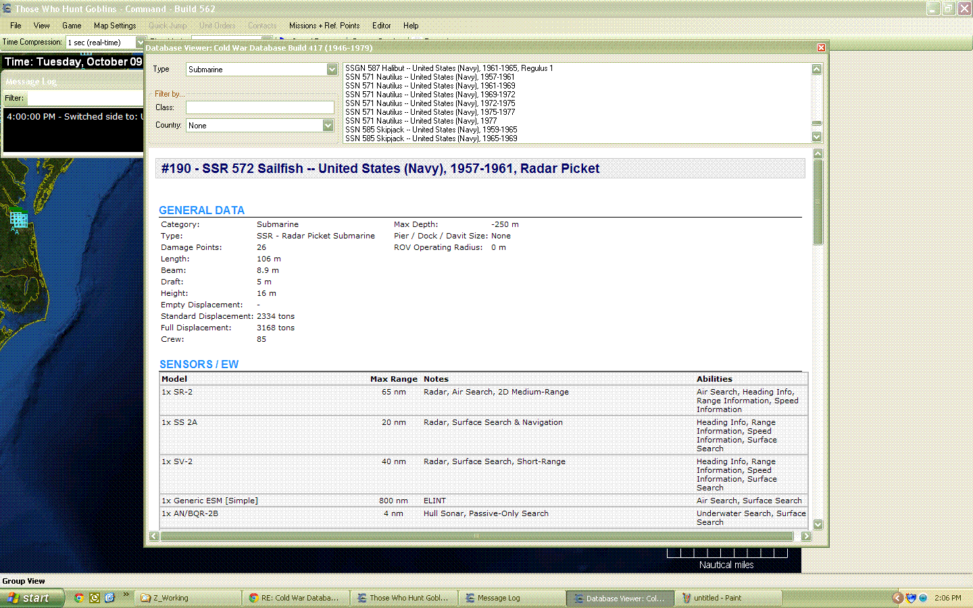Expand the Country filter dropdown
This screenshot has width=973, height=608.
coord(328,126)
